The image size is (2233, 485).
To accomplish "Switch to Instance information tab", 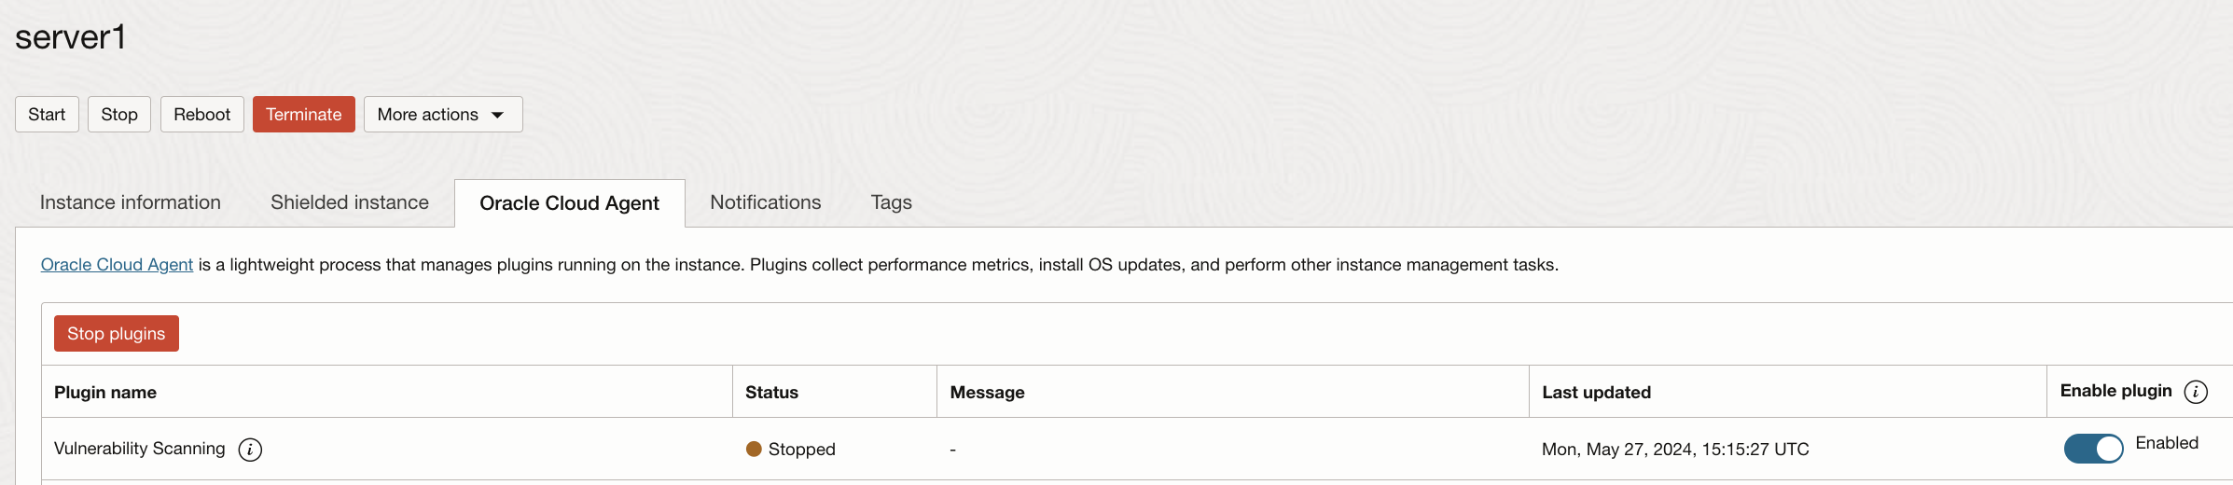I will point(131,202).
